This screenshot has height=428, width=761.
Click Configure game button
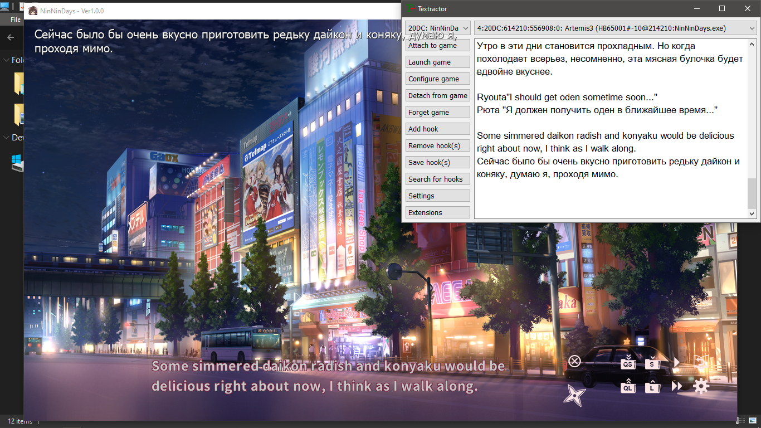point(438,79)
